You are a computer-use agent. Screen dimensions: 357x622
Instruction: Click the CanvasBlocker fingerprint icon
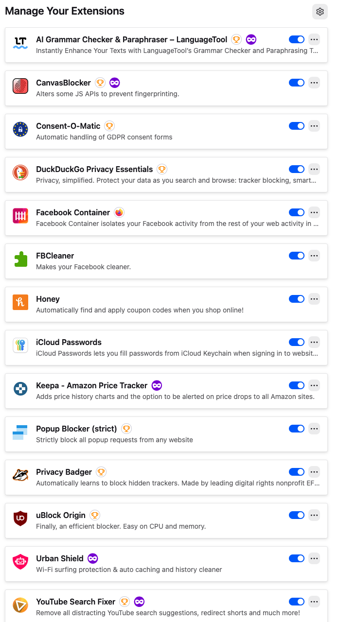coord(20,86)
